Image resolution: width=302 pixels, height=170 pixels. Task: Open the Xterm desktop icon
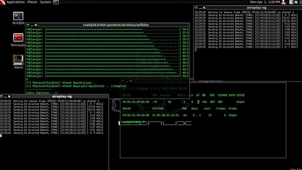pyautogui.click(x=18, y=62)
